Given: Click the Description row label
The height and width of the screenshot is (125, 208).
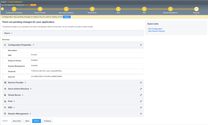Looking at the screenshot, I should tap(12, 51).
